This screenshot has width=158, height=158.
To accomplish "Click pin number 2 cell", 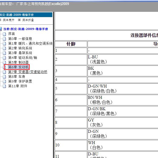I will tap(71, 60).
